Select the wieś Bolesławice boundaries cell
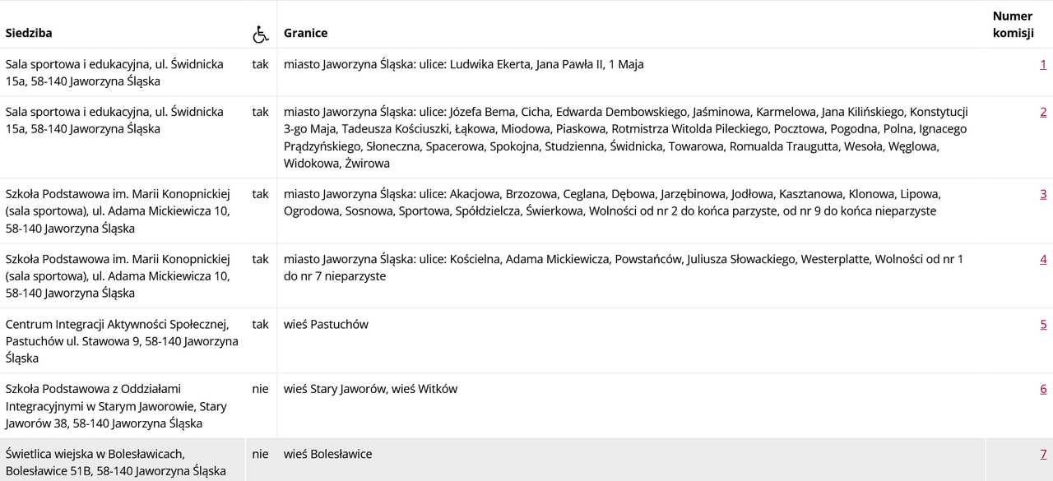 click(631, 460)
